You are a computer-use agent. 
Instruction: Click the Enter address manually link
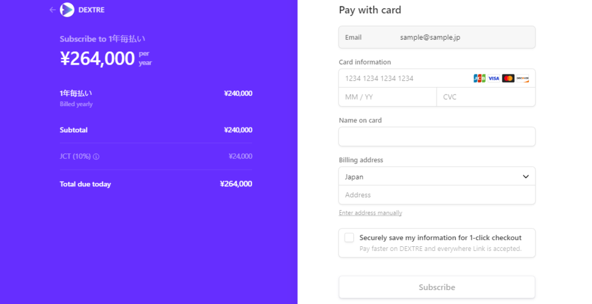tap(371, 213)
